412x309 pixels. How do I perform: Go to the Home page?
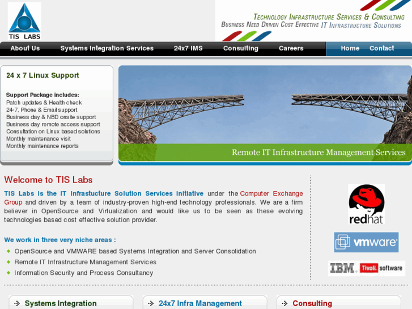pos(350,48)
